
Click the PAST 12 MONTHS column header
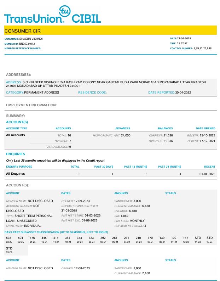pos(135,167)
